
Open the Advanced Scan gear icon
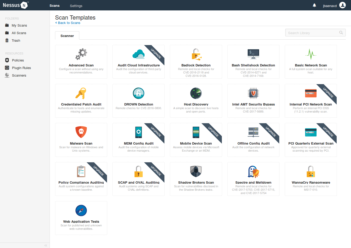[81, 54]
